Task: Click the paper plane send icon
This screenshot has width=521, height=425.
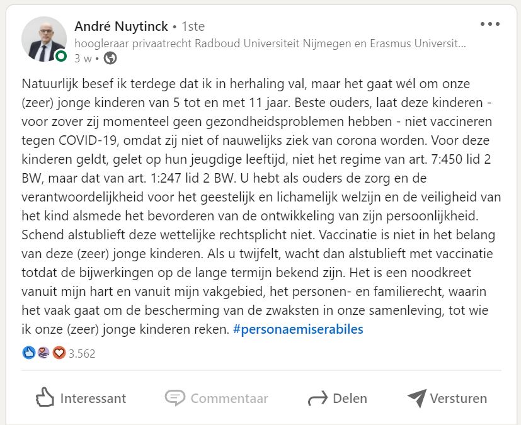Action: point(417,398)
